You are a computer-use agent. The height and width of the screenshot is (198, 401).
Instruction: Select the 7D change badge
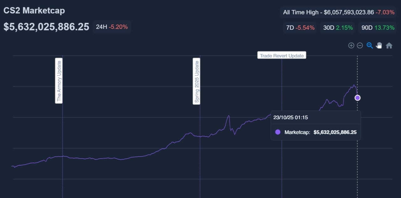(300, 28)
